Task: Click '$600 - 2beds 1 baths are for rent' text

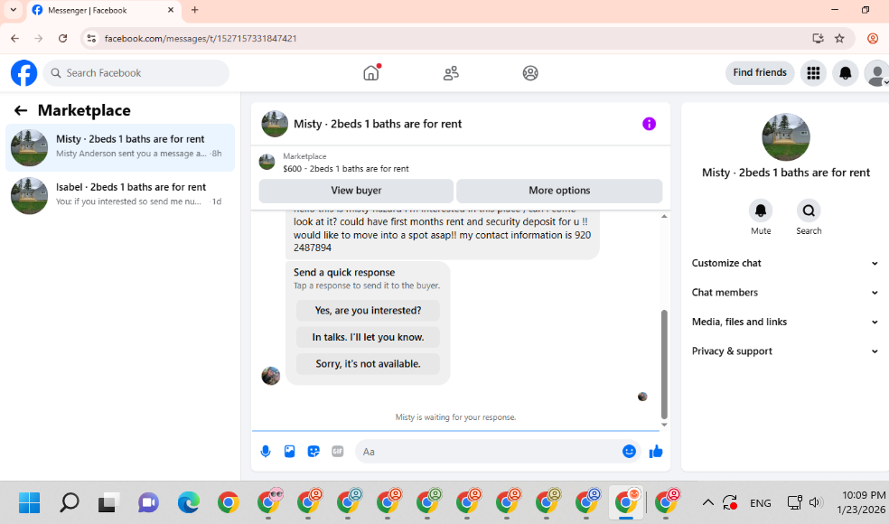Action: (x=346, y=169)
